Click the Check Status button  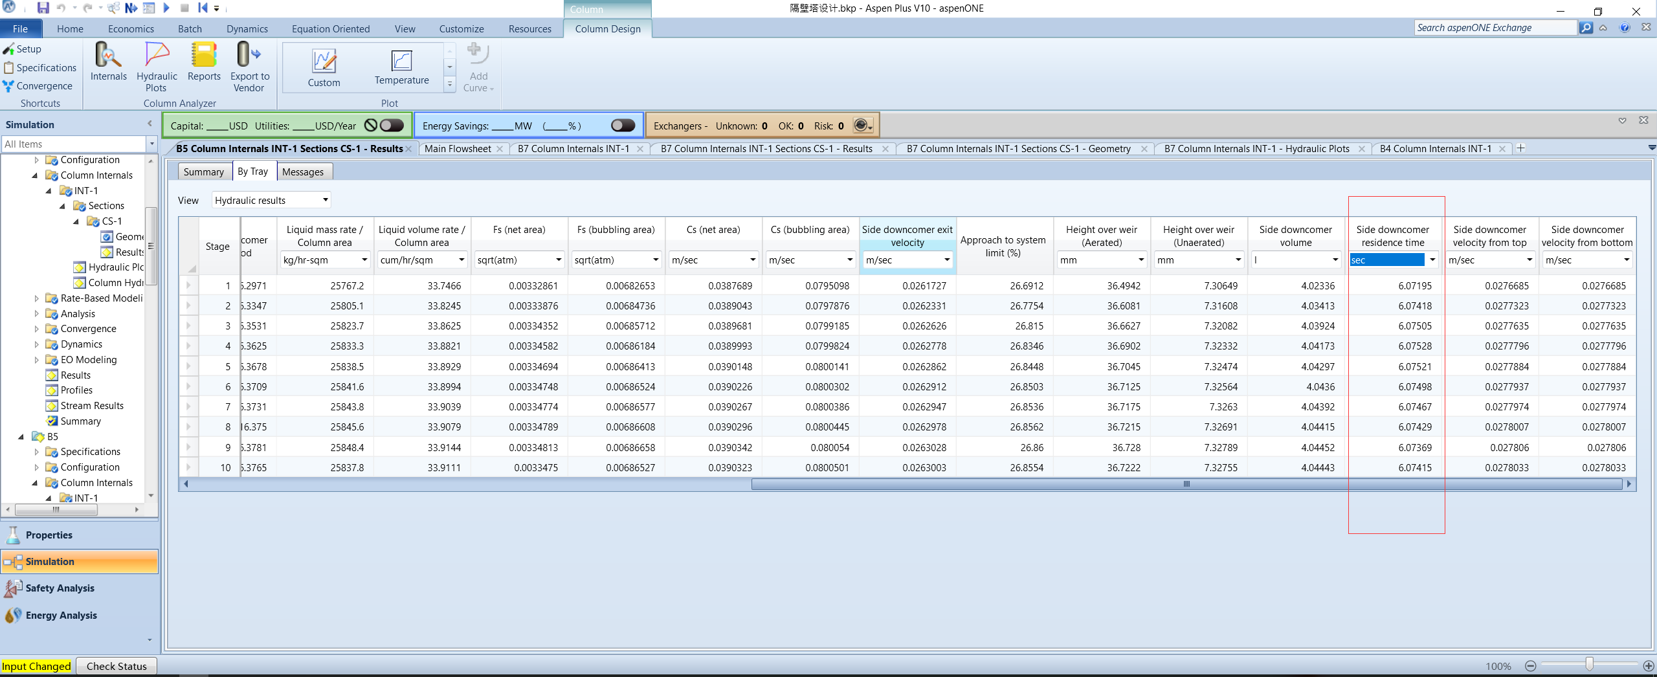(x=117, y=666)
